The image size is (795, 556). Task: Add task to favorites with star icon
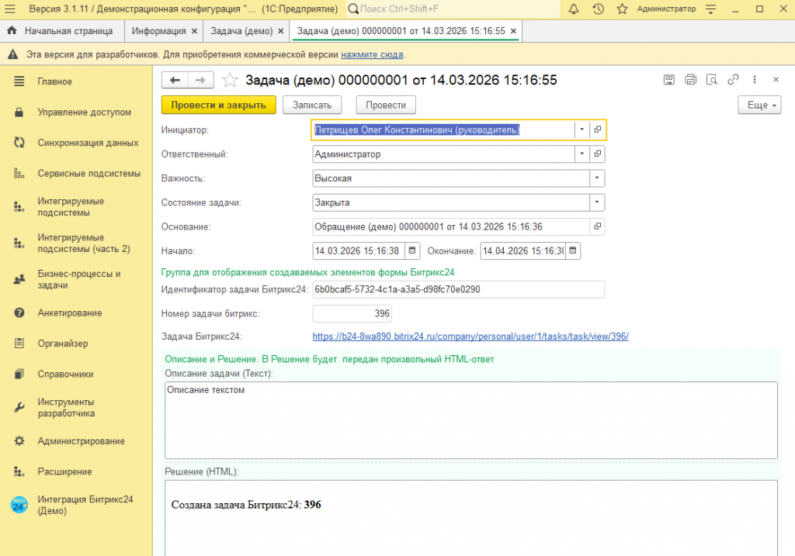click(230, 80)
